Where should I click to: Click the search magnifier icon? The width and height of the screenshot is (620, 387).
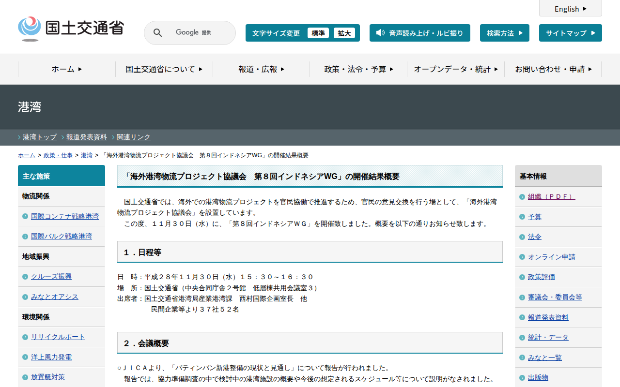pos(157,33)
